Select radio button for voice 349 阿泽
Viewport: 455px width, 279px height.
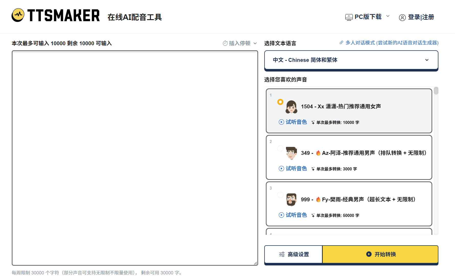280,148
